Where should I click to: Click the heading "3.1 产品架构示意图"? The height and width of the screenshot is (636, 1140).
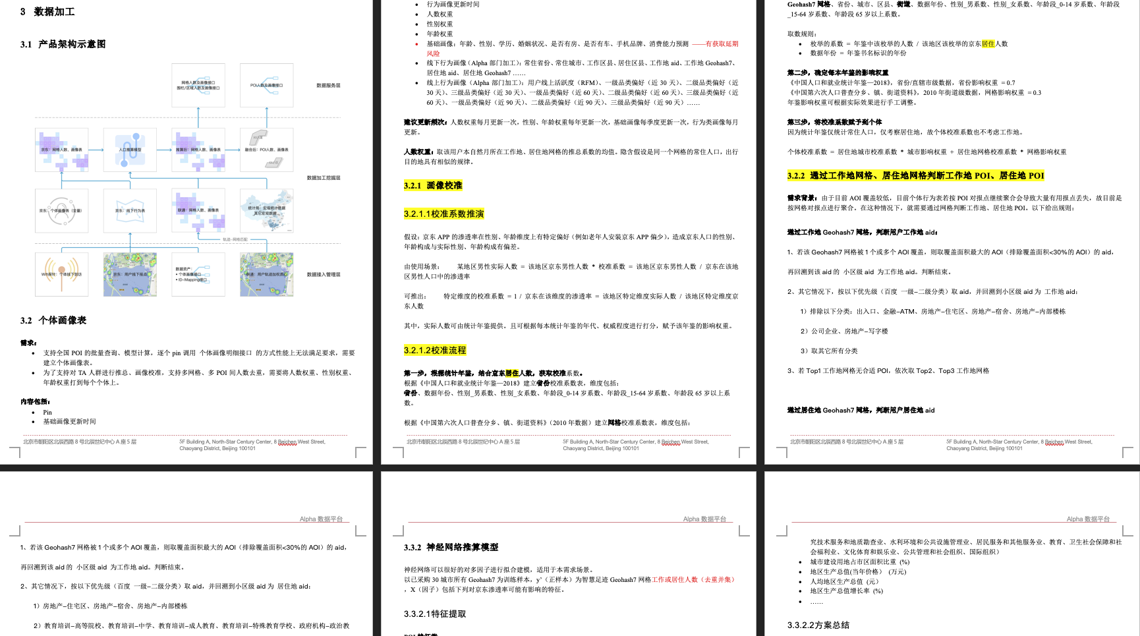point(63,44)
